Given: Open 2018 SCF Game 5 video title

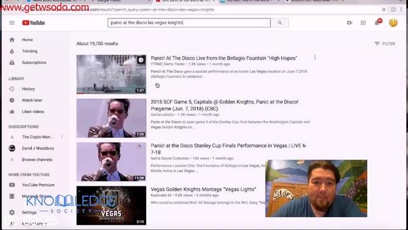Looking at the screenshot, I should click(224, 105).
